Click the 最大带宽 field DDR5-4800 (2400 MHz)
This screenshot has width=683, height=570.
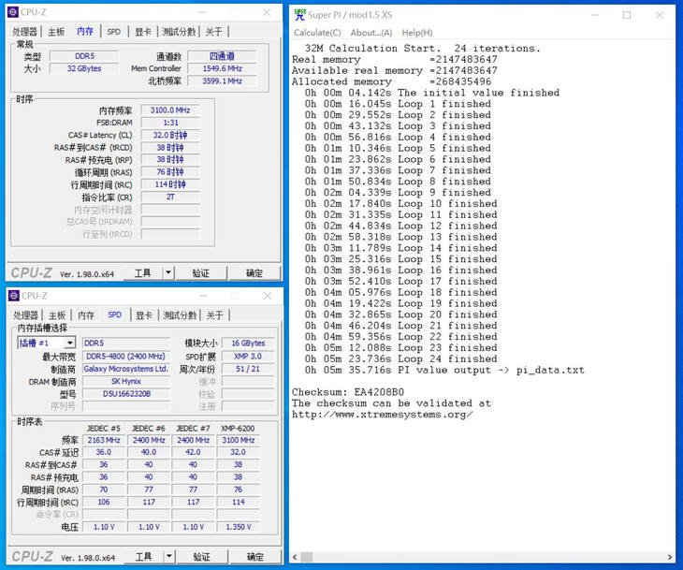[x=126, y=356]
